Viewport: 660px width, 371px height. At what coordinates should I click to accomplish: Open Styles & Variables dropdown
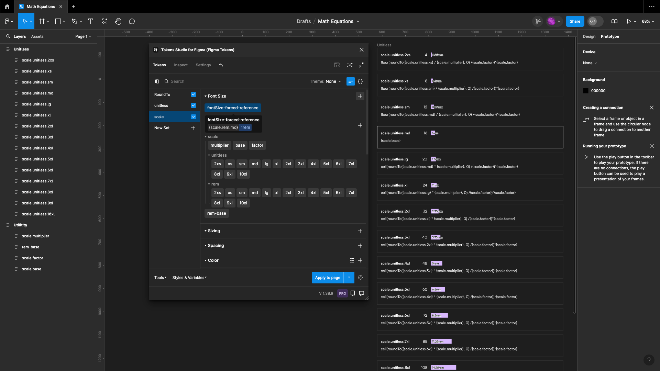click(189, 278)
